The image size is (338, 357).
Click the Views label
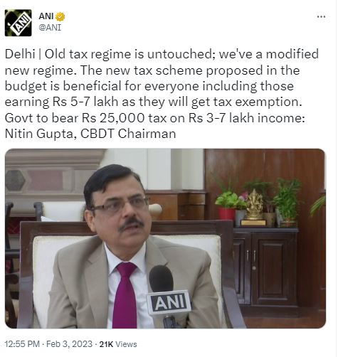pos(126,344)
